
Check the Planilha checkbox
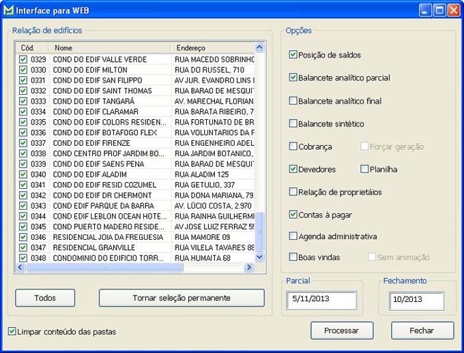tap(364, 169)
